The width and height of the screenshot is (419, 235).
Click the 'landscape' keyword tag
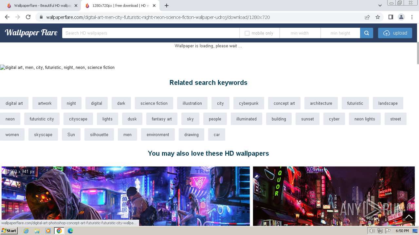pos(388,103)
